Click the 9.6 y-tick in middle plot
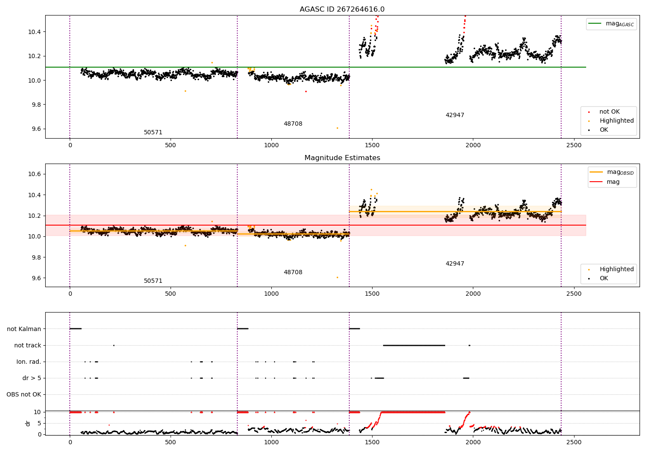 [x=36, y=278]
